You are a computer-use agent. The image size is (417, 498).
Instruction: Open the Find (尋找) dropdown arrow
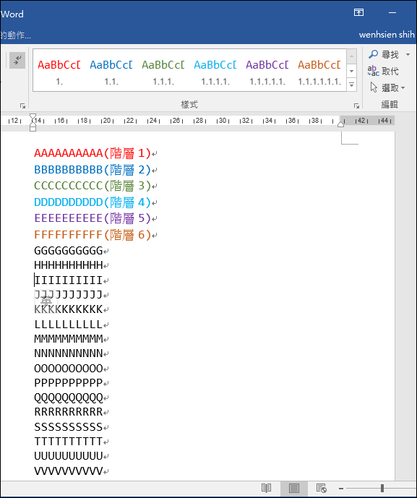(x=408, y=55)
